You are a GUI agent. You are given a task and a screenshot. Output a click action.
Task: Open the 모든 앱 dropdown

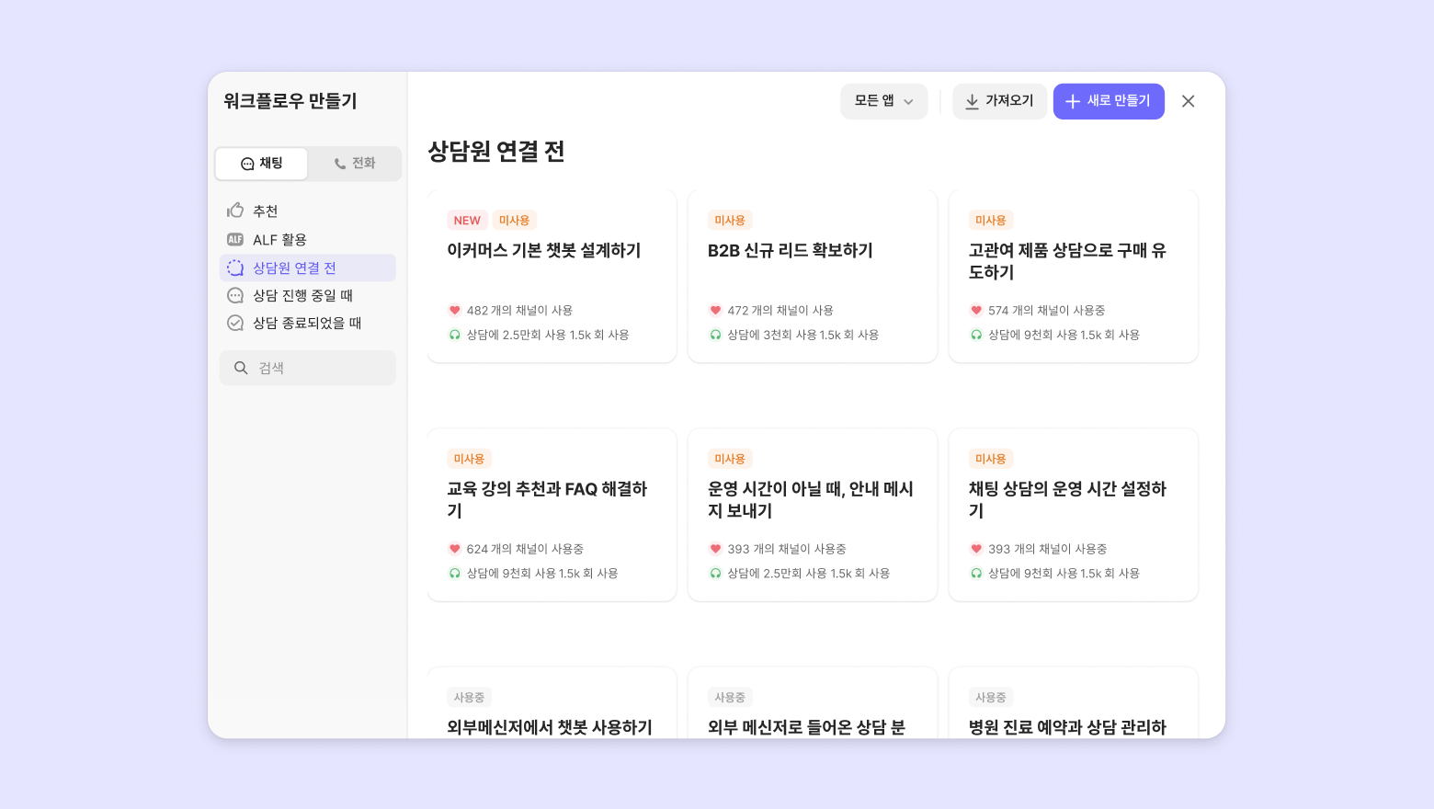[x=874, y=101]
